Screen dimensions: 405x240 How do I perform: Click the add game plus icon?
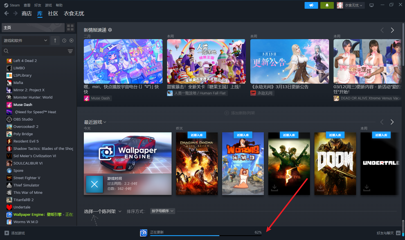click(7, 233)
